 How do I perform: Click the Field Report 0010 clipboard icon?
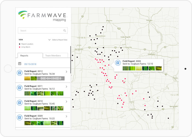[x=20, y=103]
